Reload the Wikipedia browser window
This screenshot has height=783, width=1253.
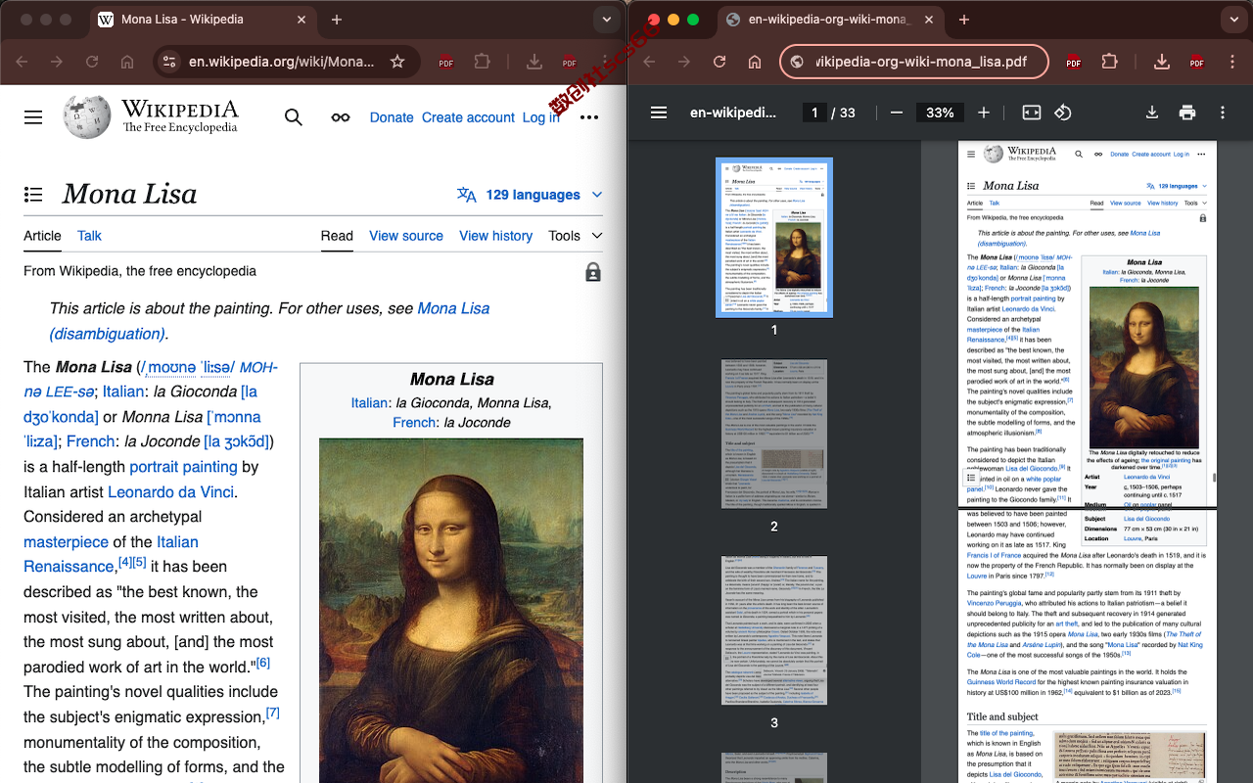pyautogui.click(x=92, y=62)
